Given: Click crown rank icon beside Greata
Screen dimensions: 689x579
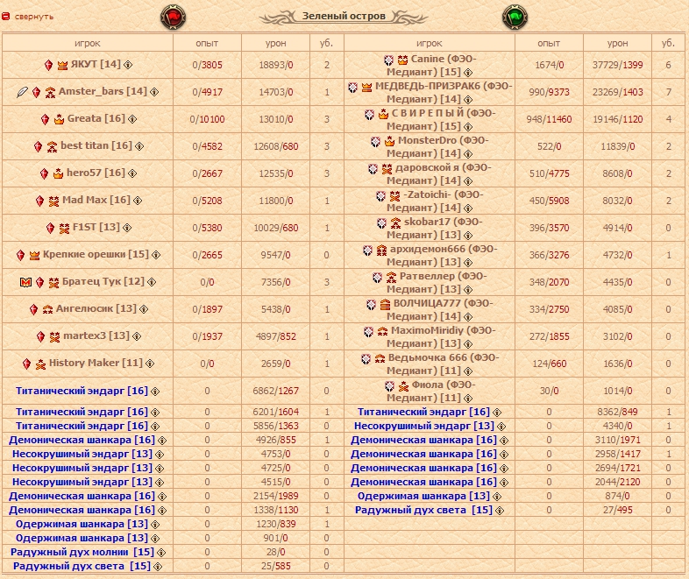Looking at the screenshot, I should [59, 119].
